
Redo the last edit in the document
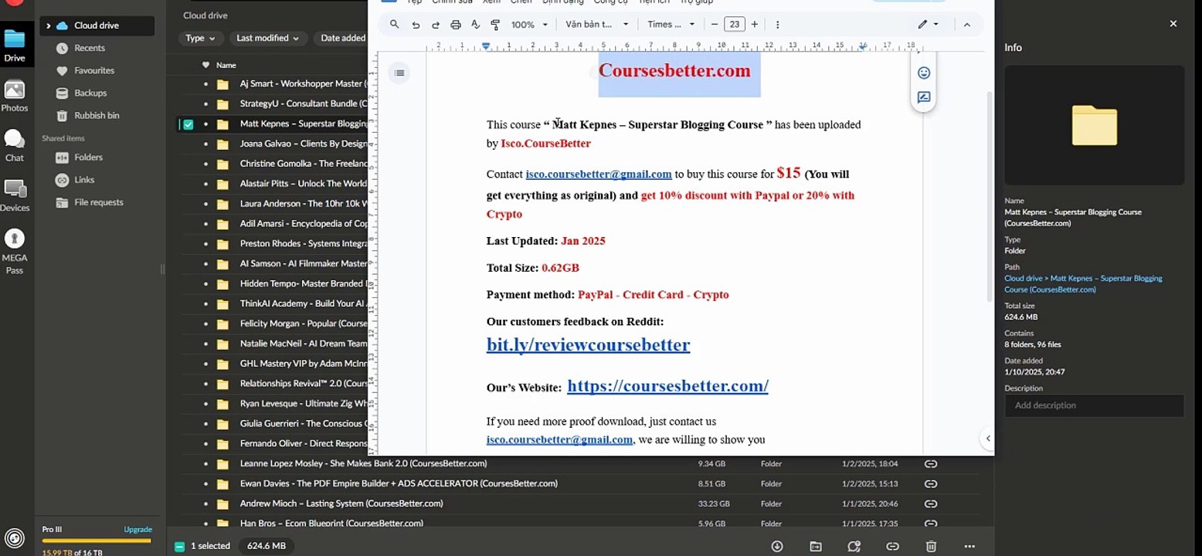436,25
